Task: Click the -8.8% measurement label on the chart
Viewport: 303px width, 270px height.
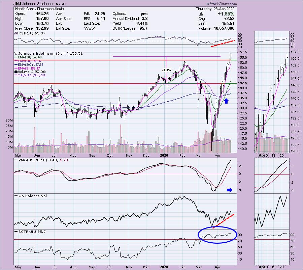Action: (x=166, y=70)
